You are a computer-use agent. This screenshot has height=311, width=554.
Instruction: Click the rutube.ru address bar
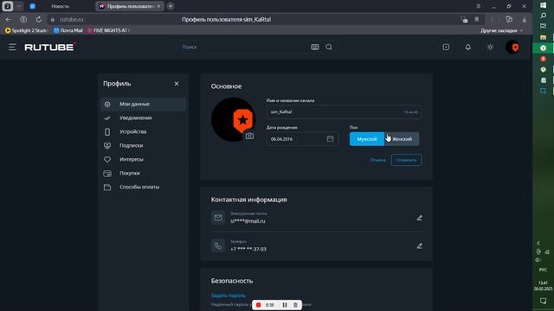pyautogui.click(x=71, y=19)
